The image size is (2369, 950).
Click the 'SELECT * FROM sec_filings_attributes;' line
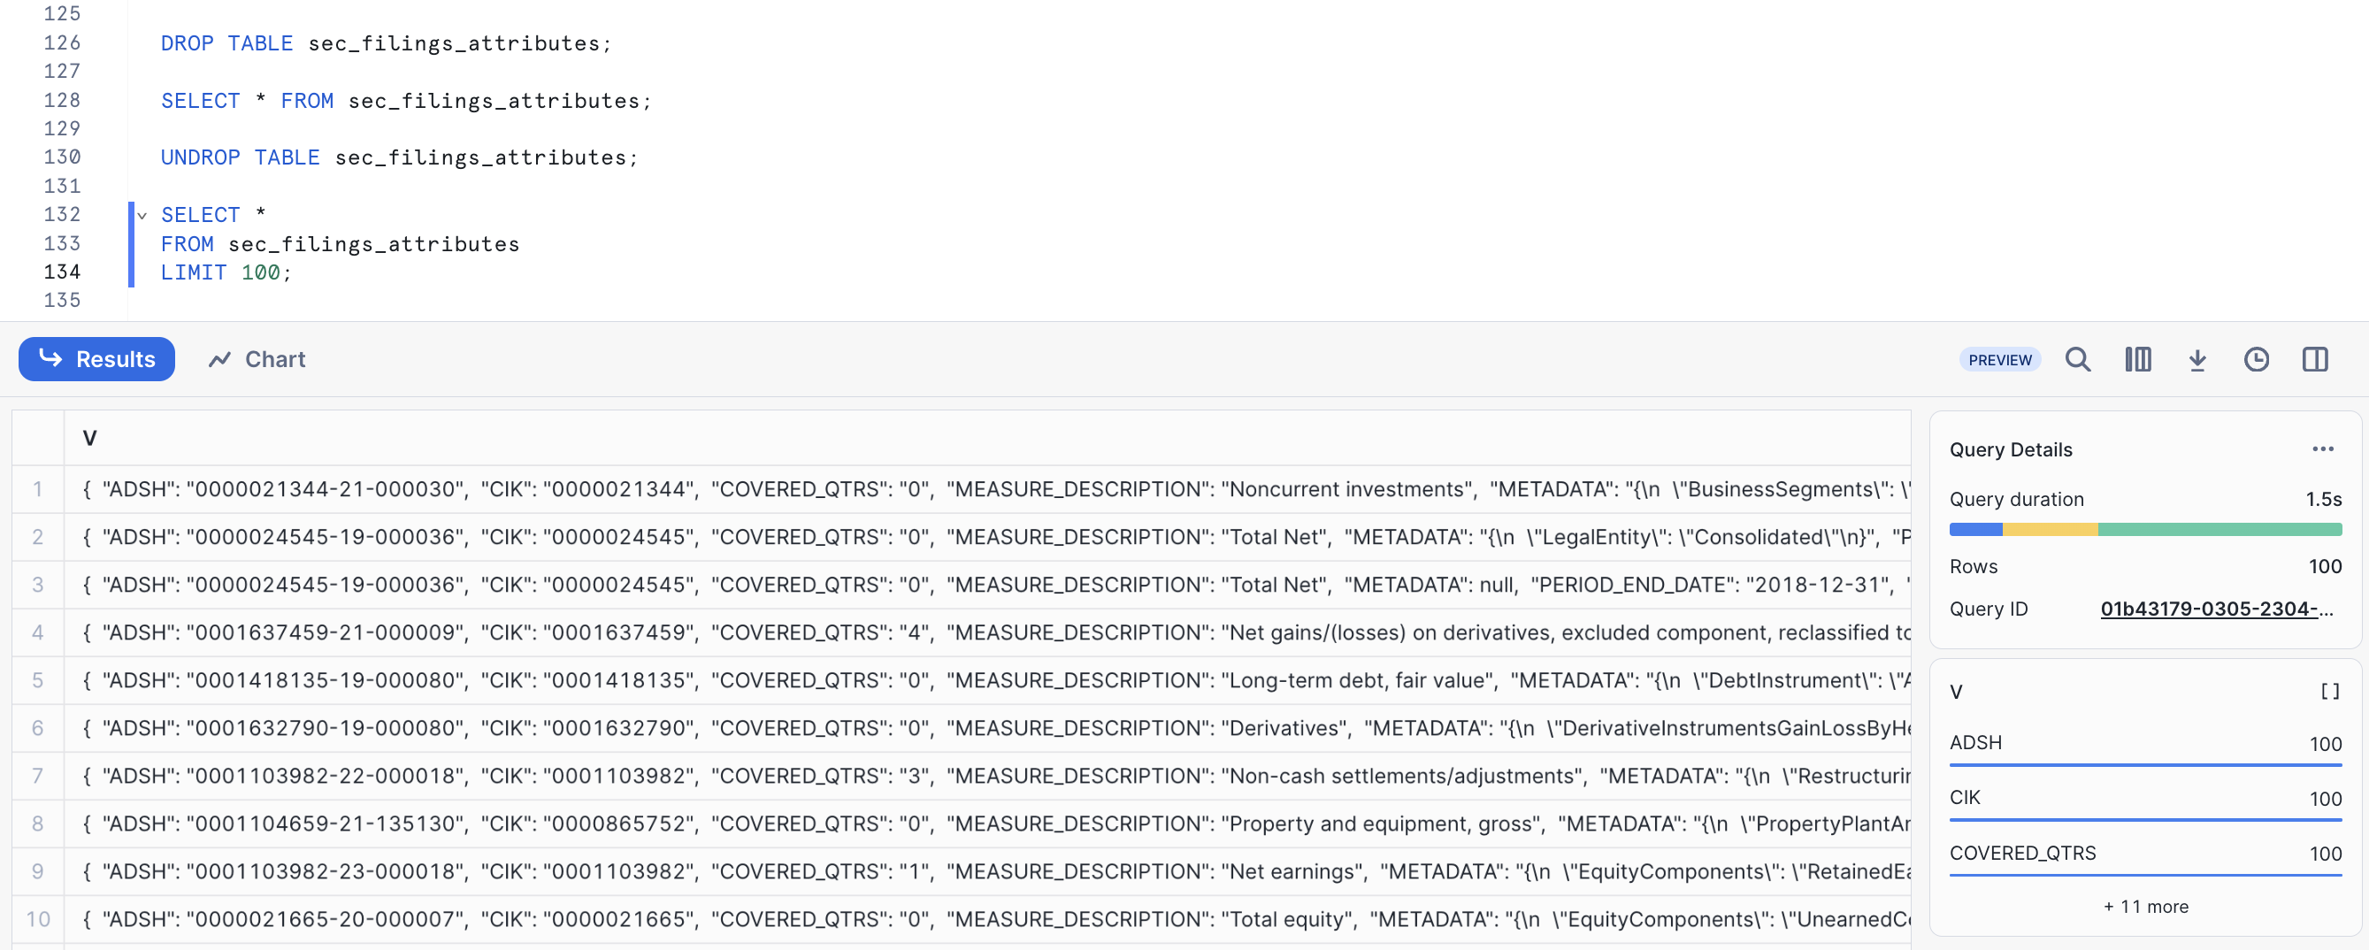point(407,100)
